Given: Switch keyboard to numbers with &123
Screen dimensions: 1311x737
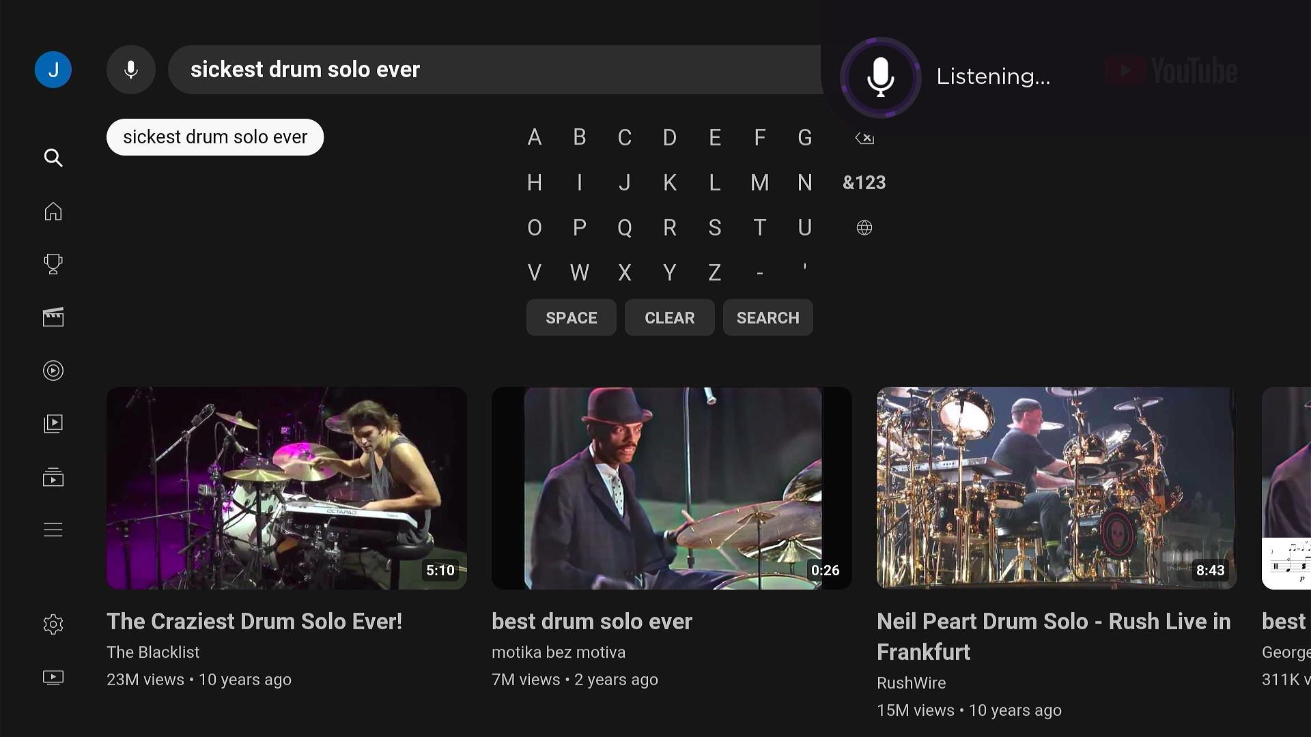Looking at the screenshot, I should coord(864,182).
